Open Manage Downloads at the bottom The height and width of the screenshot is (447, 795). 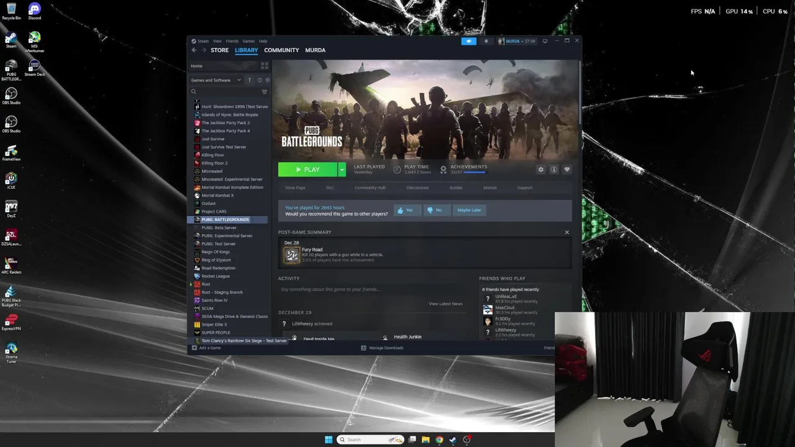382,348
